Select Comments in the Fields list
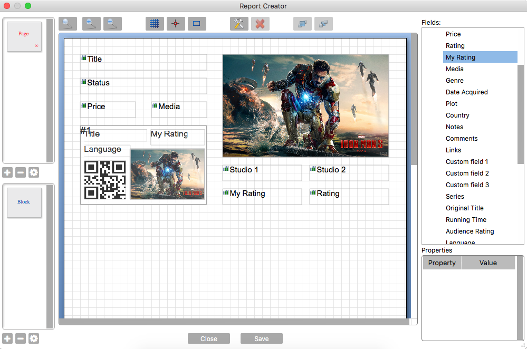 pos(462,139)
